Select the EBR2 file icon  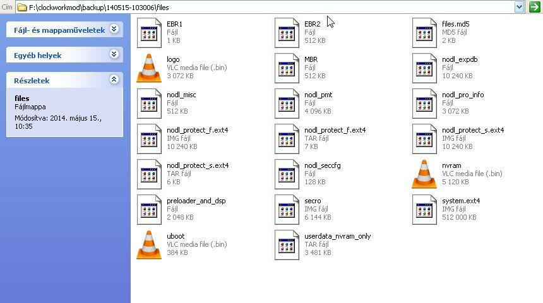point(287,33)
